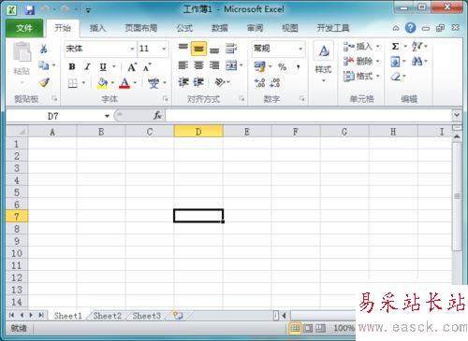Click the Paste clipboard icon

pyautogui.click(x=22, y=52)
